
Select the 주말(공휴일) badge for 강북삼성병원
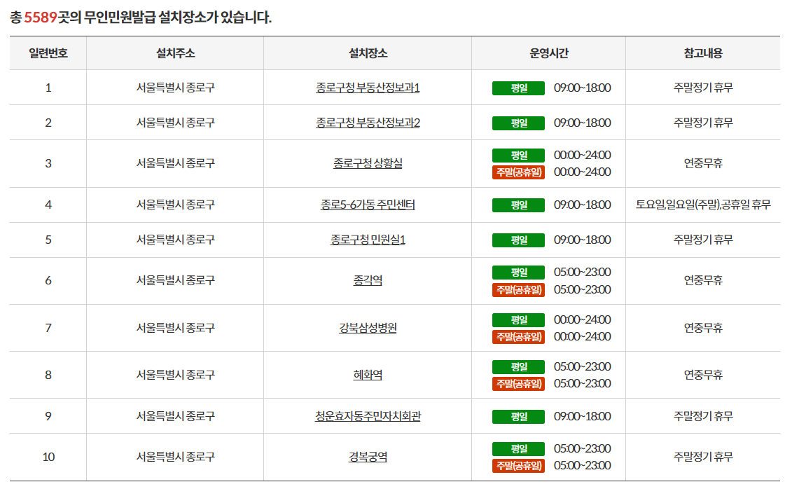click(x=518, y=336)
